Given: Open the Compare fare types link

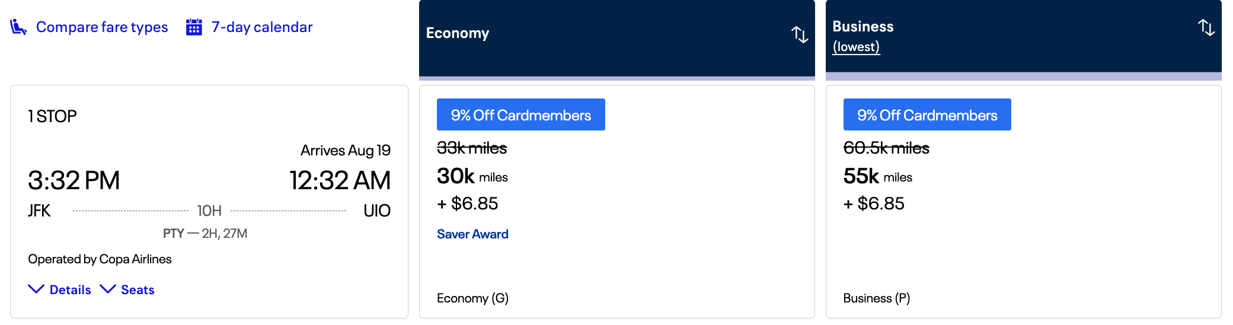Looking at the screenshot, I should tap(102, 27).
